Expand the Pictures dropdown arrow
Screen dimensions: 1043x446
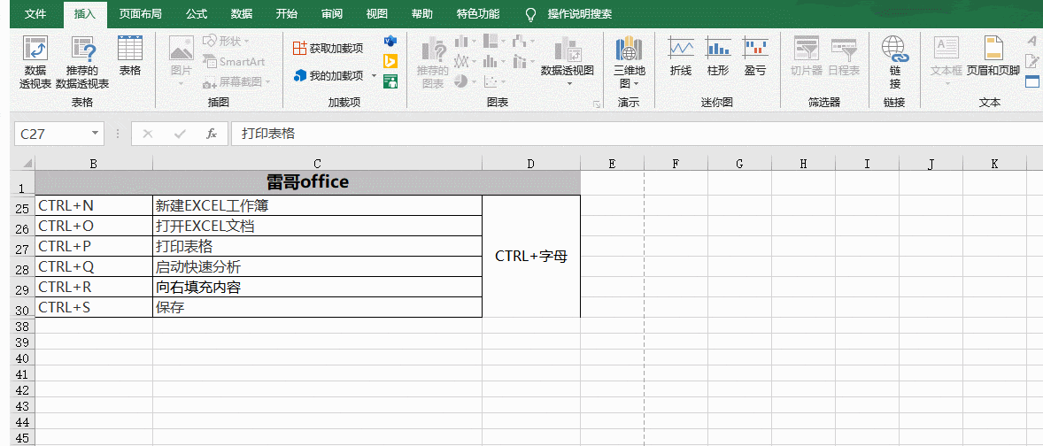click(x=181, y=84)
